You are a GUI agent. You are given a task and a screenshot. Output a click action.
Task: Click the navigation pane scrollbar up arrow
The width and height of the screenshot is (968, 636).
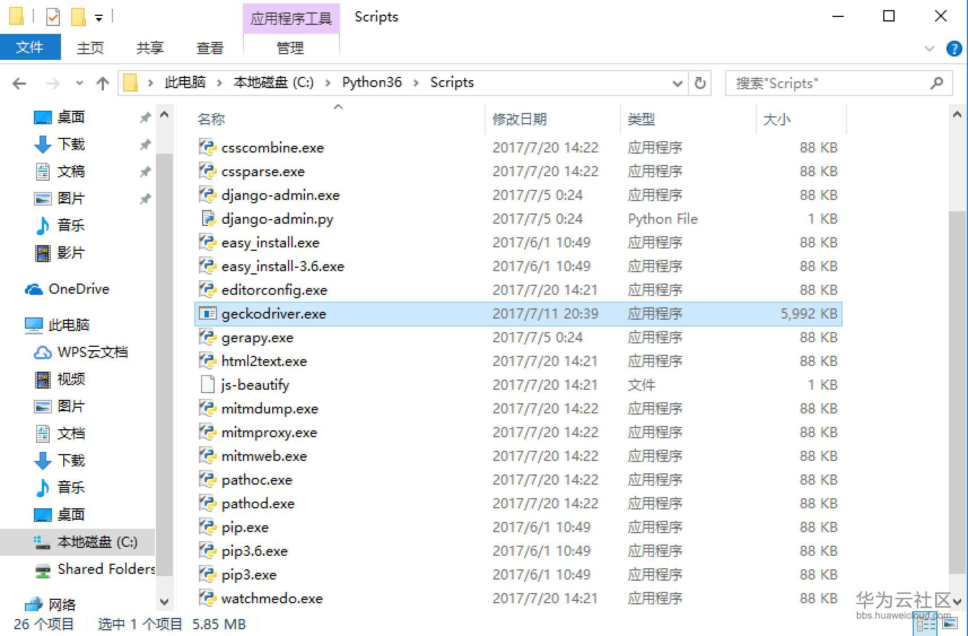coord(164,115)
